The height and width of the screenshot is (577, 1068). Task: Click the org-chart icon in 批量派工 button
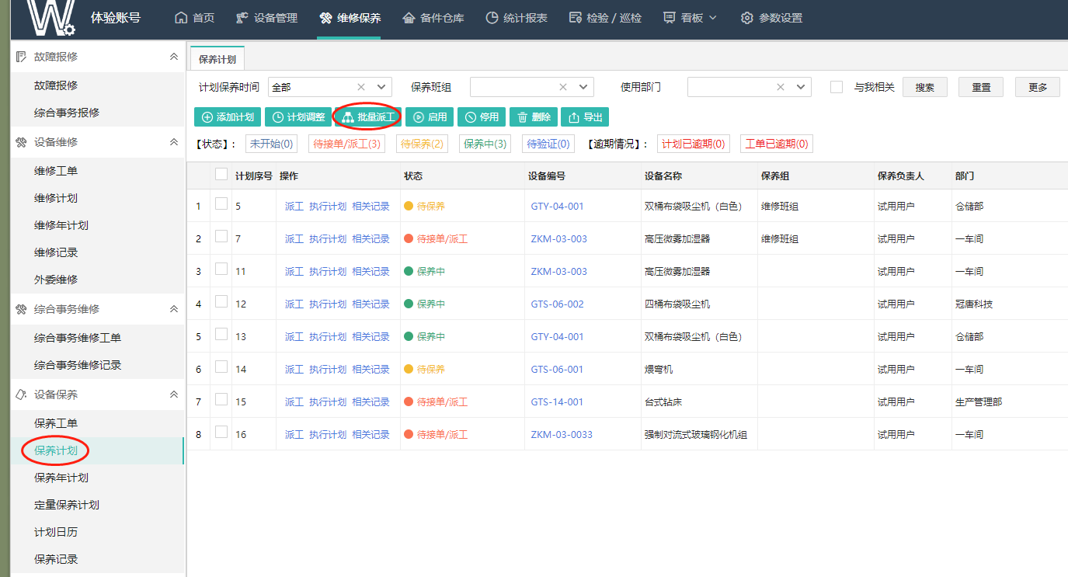coord(347,117)
